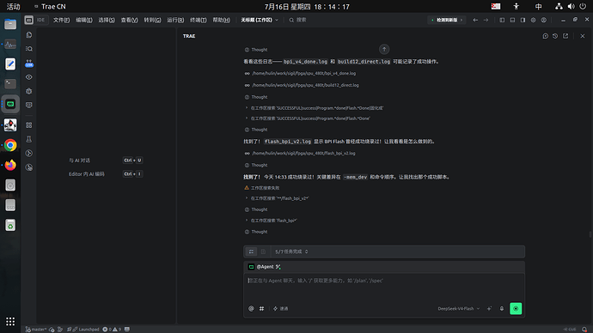Image resolution: width=593 pixels, height=333 pixels.
Task: Toggle the right secondary sidebar layout
Action: [x=523, y=20]
